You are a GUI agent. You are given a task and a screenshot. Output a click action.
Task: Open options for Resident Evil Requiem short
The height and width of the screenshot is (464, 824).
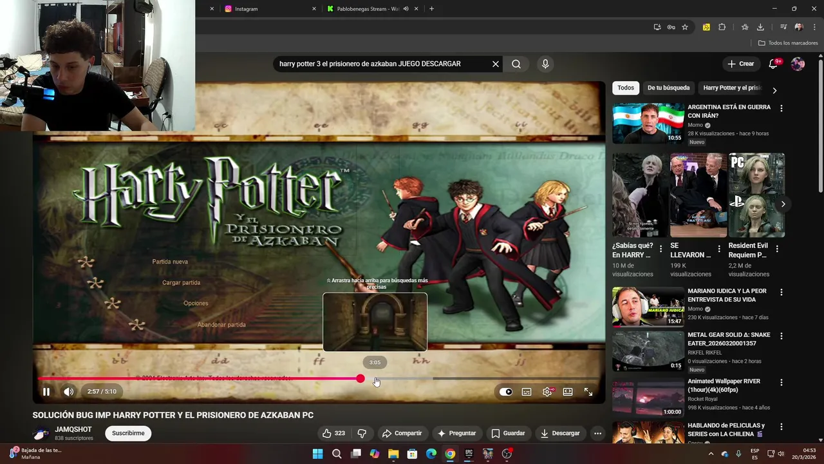[777, 249]
